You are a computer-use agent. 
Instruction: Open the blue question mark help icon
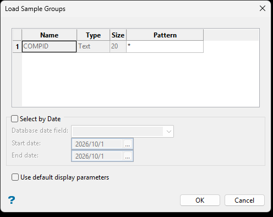click(x=12, y=200)
